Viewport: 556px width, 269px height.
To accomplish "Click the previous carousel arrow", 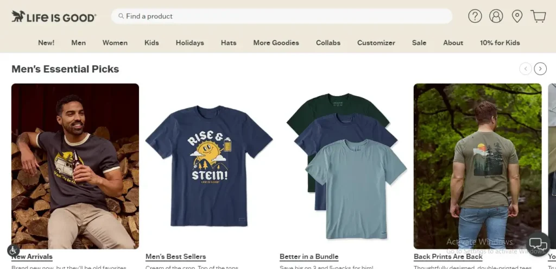I will [x=526, y=68].
